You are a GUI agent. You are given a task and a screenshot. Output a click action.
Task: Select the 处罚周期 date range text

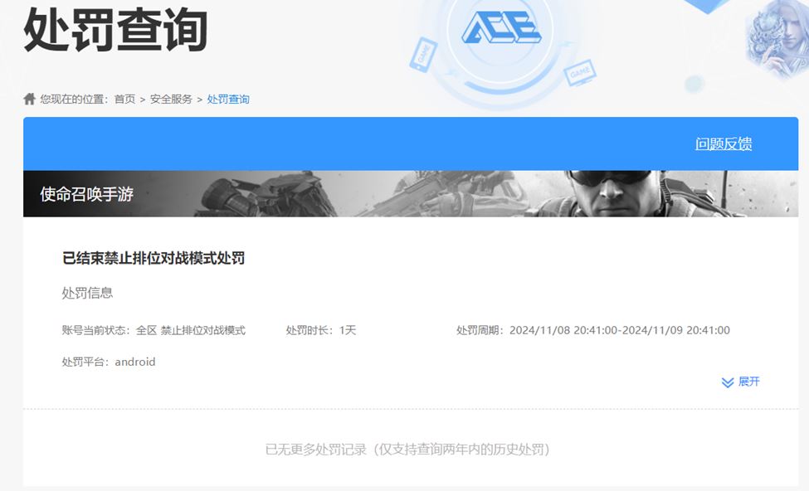593,330
